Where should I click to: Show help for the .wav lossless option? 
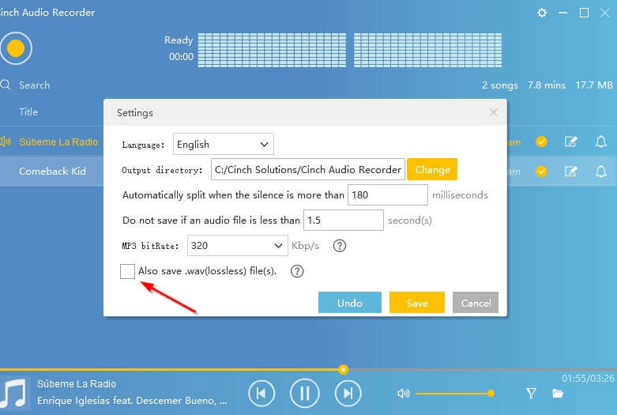coord(297,271)
